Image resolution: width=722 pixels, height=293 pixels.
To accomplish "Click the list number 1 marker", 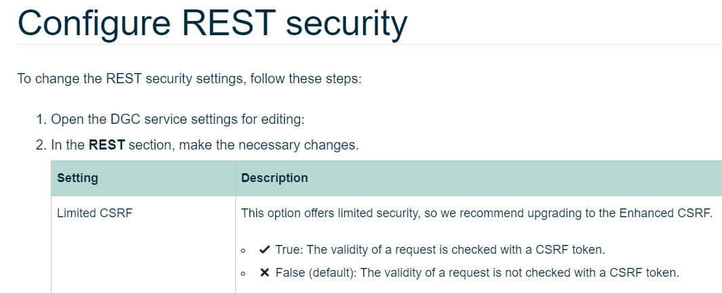I will tap(41, 120).
